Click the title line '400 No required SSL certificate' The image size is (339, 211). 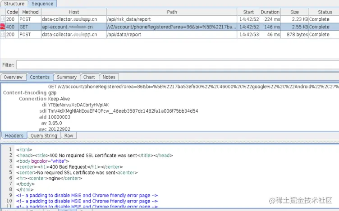(95, 156)
